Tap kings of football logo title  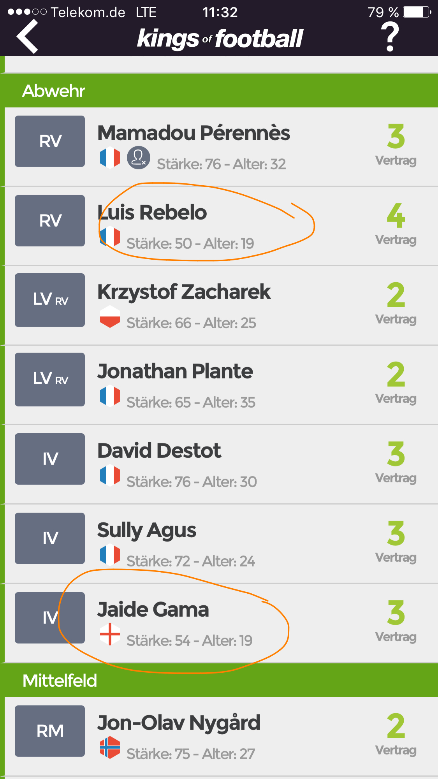(x=220, y=39)
